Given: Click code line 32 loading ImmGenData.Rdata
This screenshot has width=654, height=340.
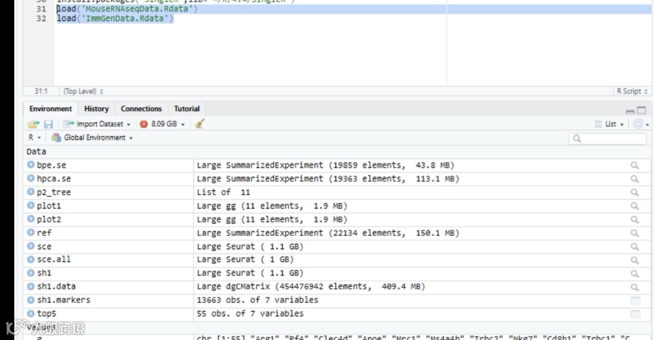Looking at the screenshot, I should coord(115,18).
